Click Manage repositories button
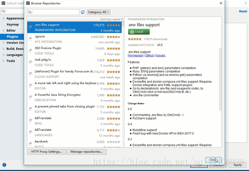 pos(86,152)
